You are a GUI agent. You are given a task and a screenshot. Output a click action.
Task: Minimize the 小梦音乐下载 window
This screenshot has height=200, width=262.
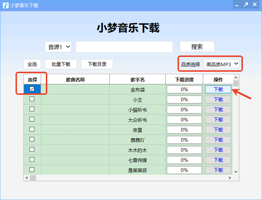click(x=237, y=5)
